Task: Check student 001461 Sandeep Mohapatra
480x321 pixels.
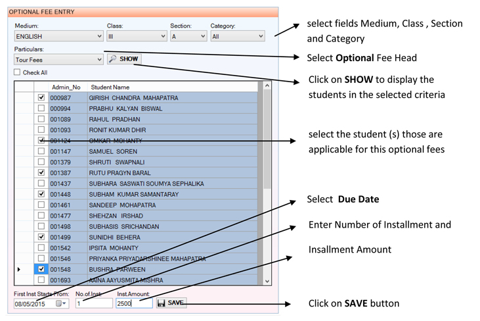Action: point(41,205)
